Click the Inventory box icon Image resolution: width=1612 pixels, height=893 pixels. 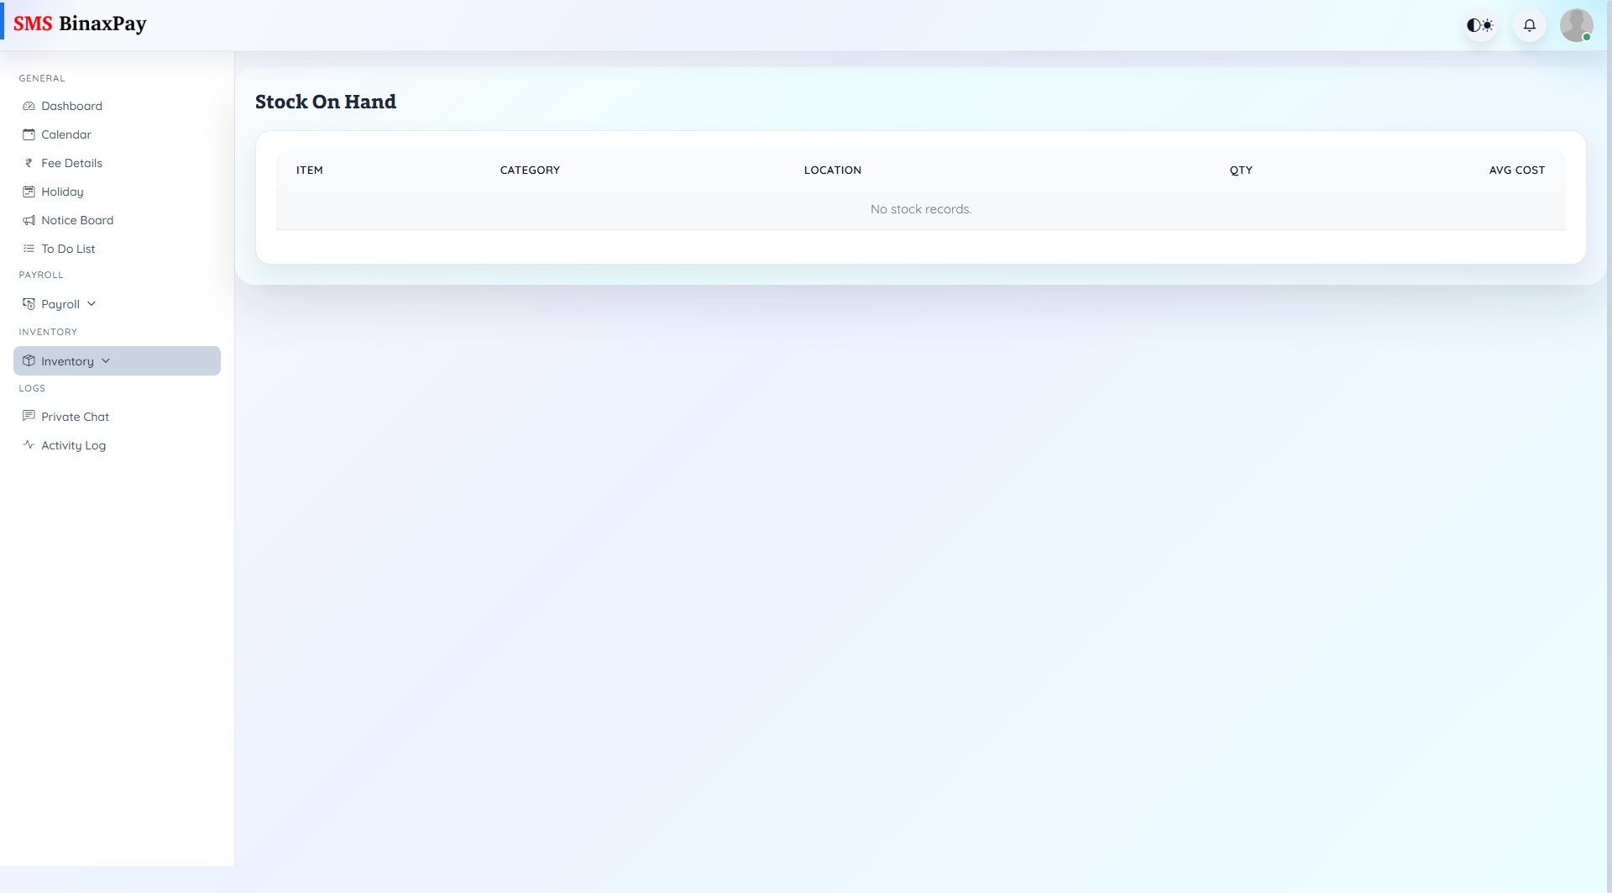tap(29, 360)
